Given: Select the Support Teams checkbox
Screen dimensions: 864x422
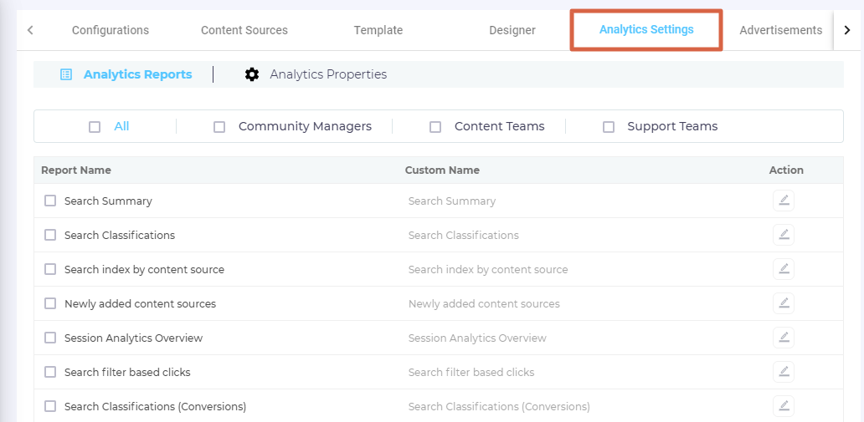Looking at the screenshot, I should [x=609, y=127].
